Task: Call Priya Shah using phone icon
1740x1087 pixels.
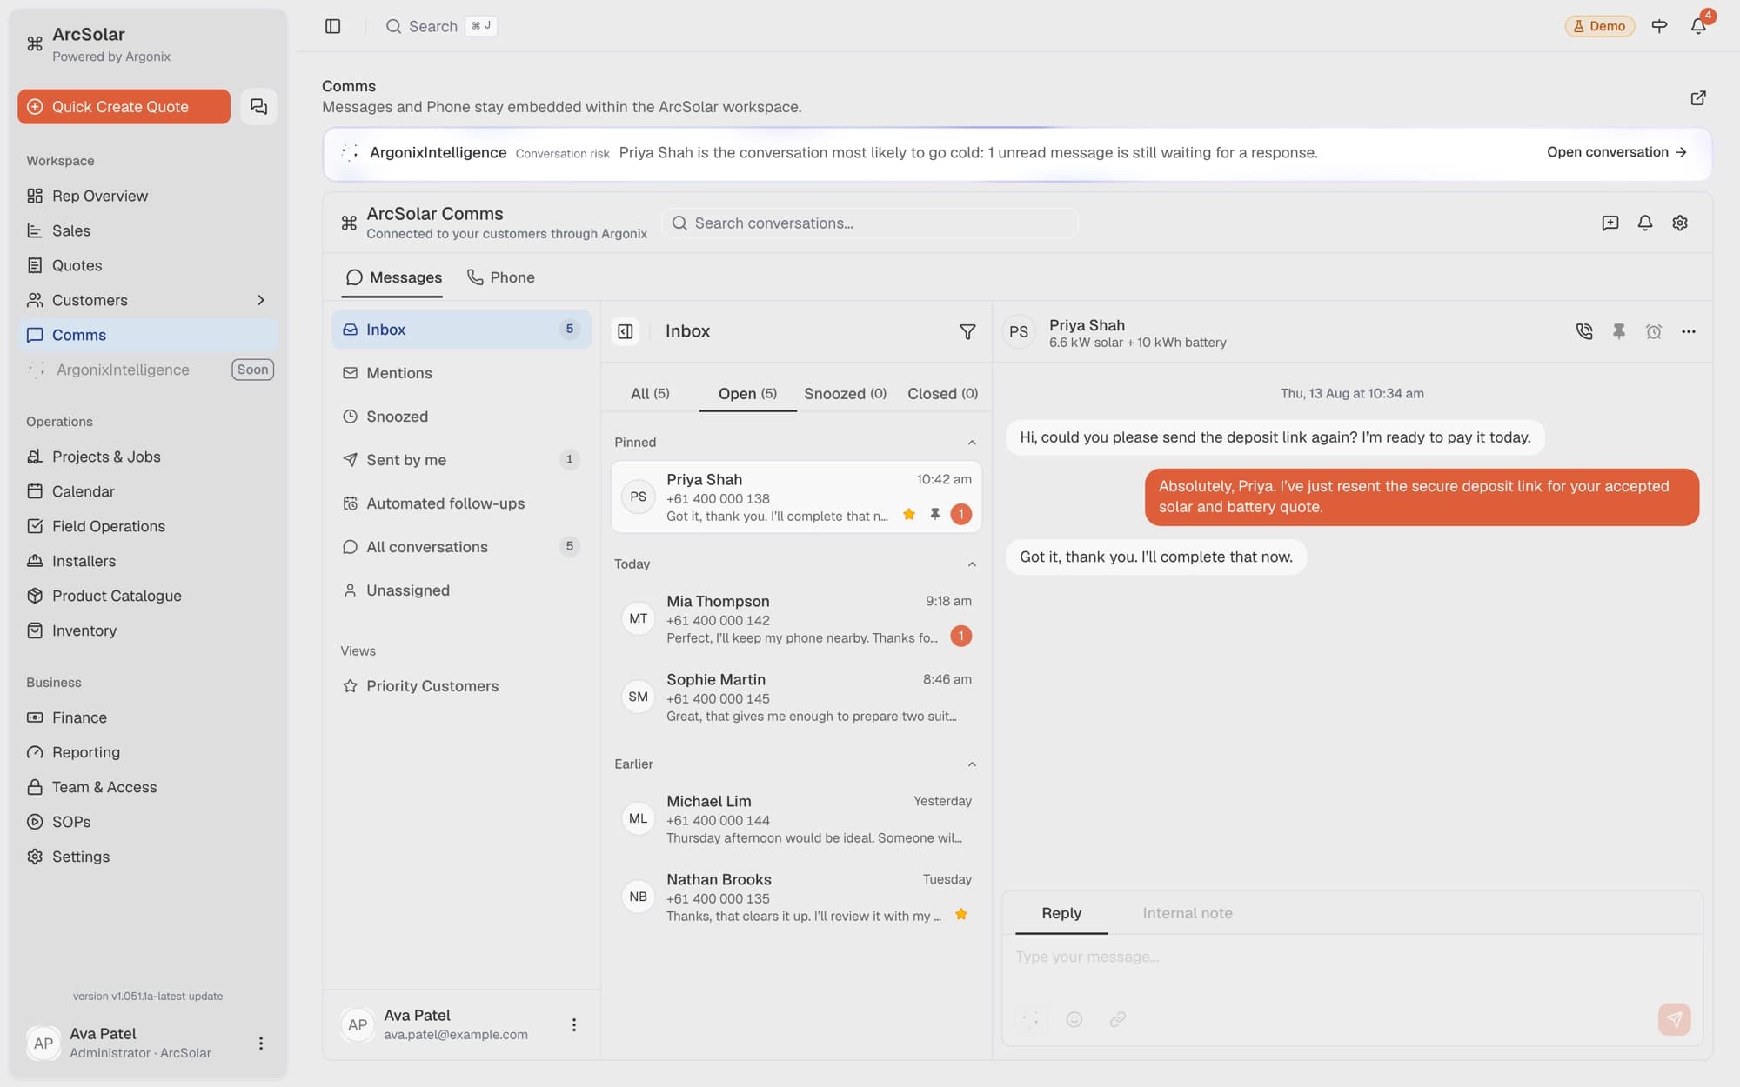Action: 1584,331
